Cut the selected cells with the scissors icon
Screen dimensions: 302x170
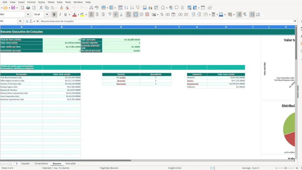click(41, 8)
